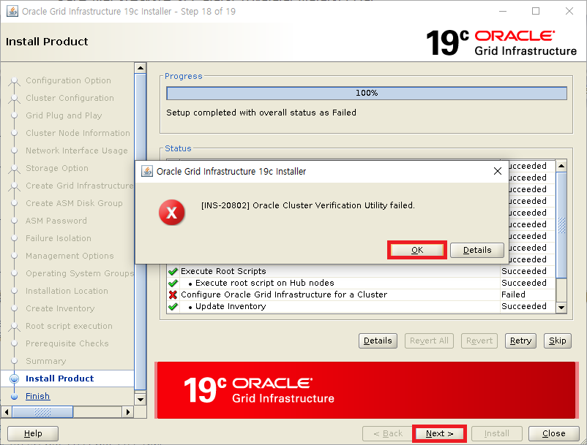Screen dimensions: 587x445
Task: Click OK in the error dialog
Action: [x=417, y=250]
